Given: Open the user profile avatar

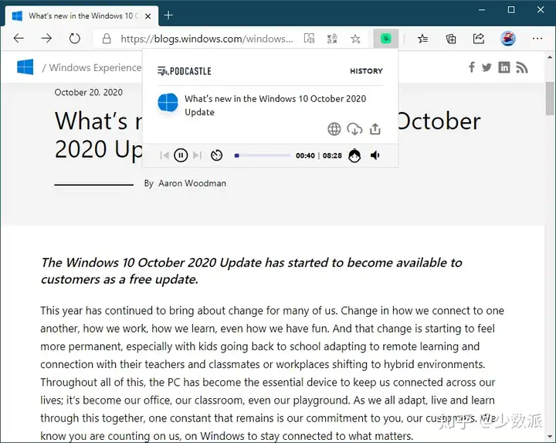Looking at the screenshot, I should click(508, 39).
